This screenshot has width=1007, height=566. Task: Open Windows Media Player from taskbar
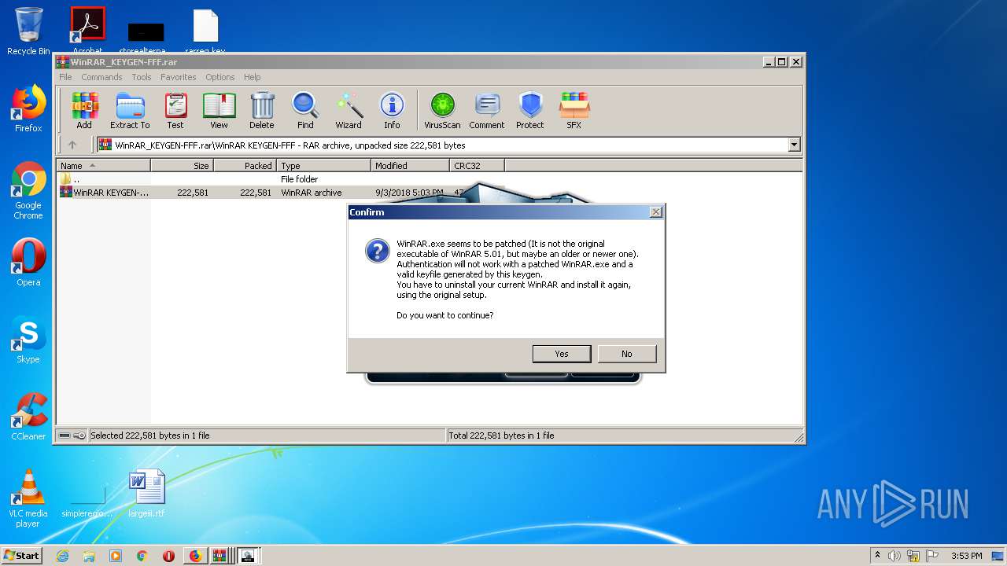[x=116, y=556]
